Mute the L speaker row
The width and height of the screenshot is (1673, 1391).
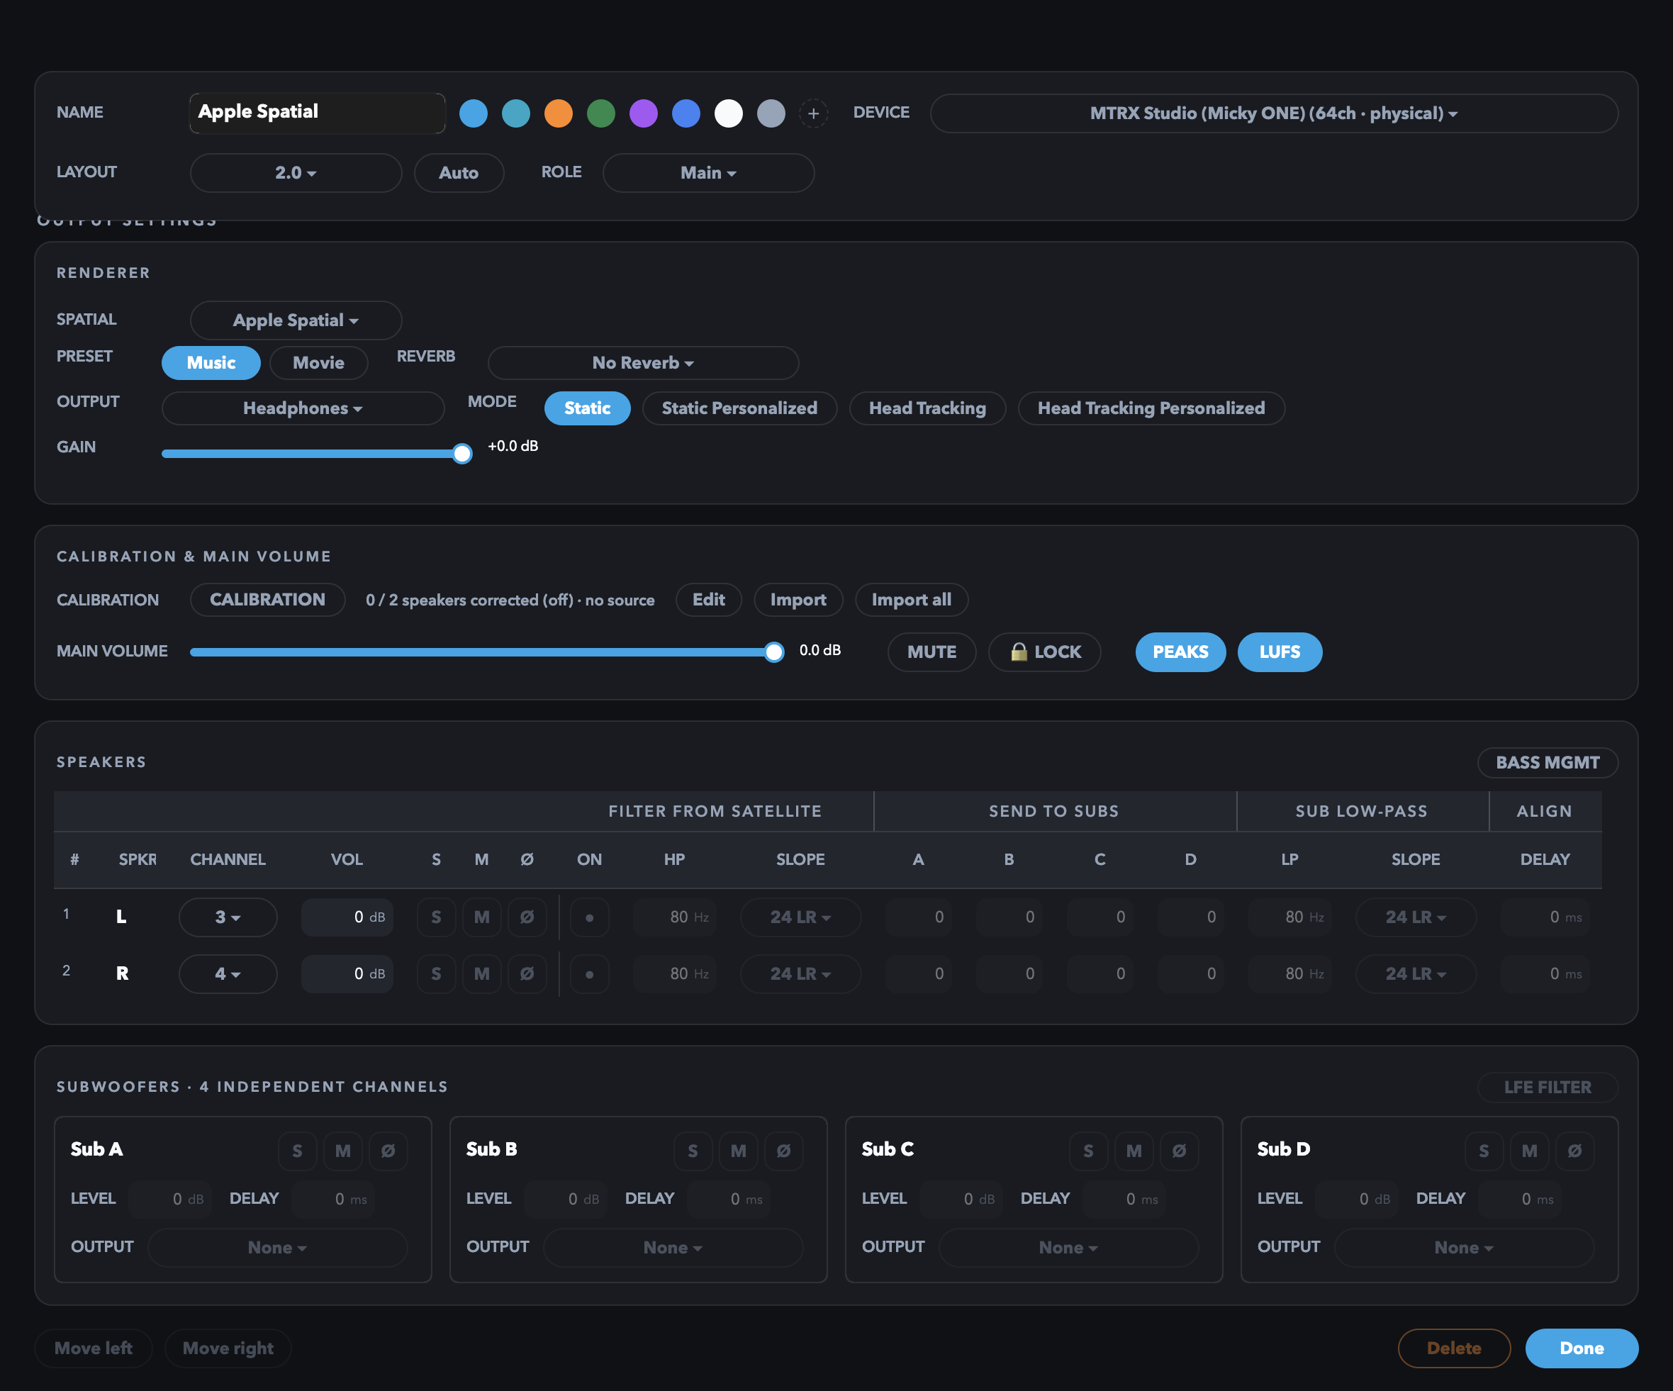pos(481,917)
